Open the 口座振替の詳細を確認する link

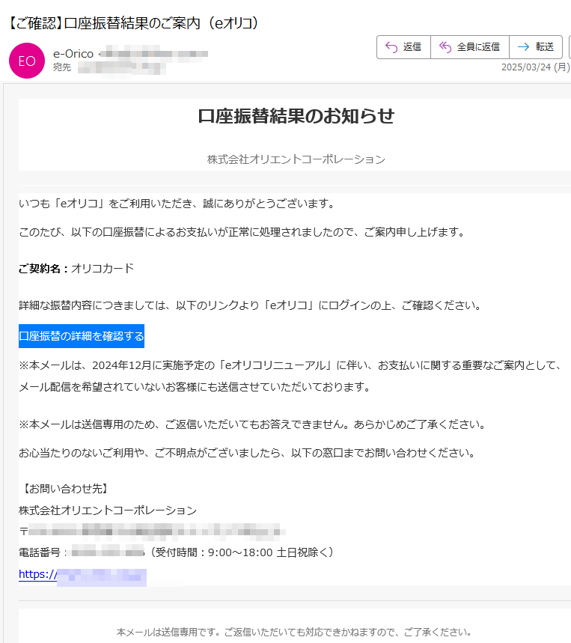(82, 336)
